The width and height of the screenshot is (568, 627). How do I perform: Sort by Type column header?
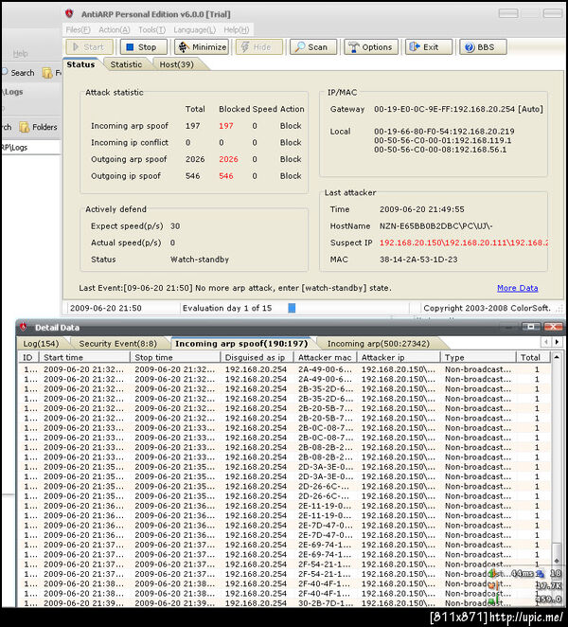[478, 357]
